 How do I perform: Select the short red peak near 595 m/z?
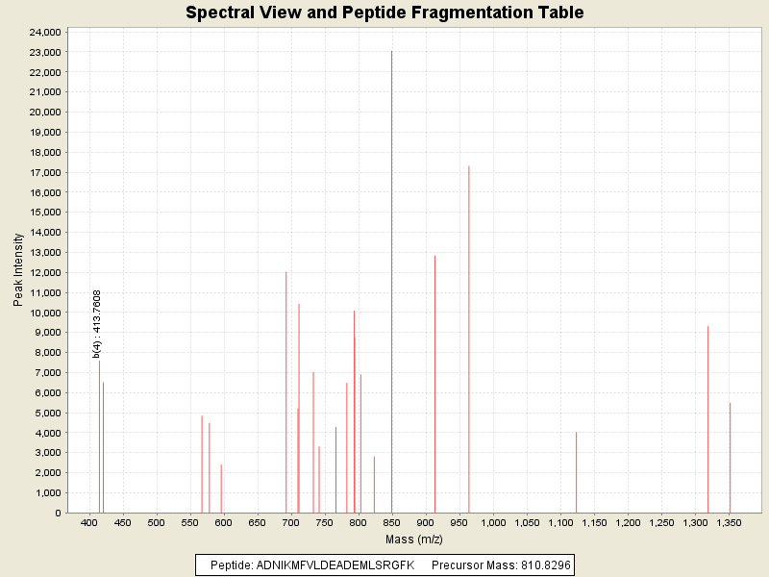pyautogui.click(x=221, y=489)
